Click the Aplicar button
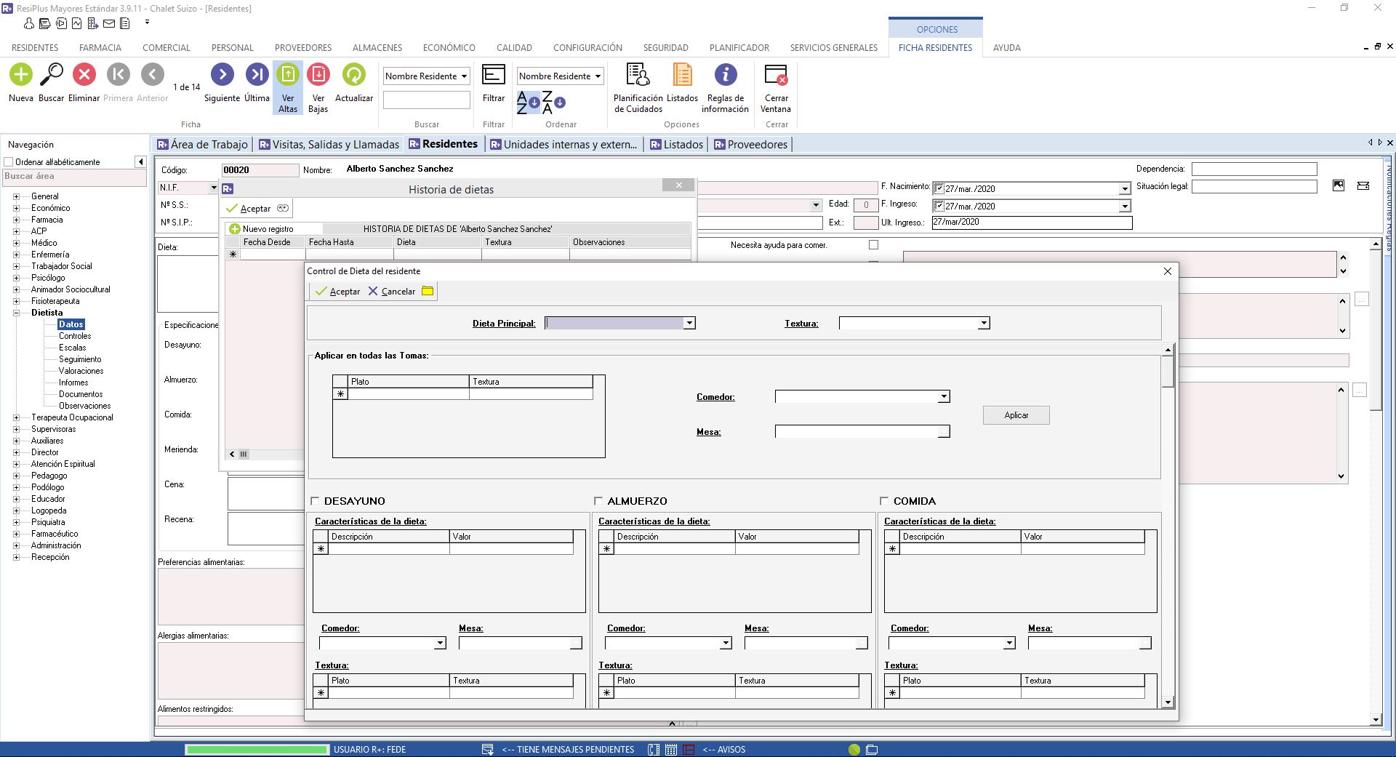The width and height of the screenshot is (1396, 757). coord(1016,415)
